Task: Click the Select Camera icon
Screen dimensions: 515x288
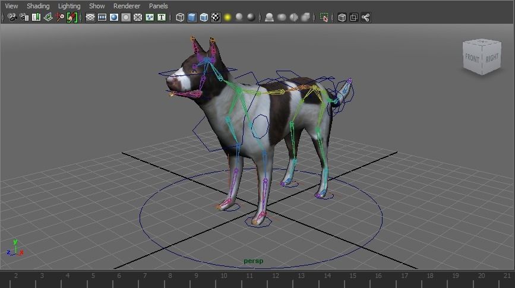Action: [x=12, y=17]
